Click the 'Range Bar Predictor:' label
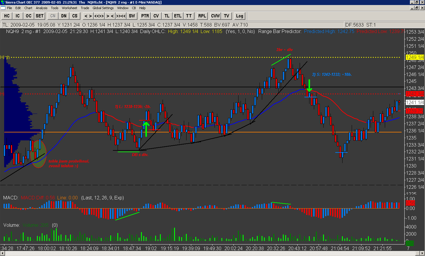The height and width of the screenshot is (256, 425). [280, 31]
